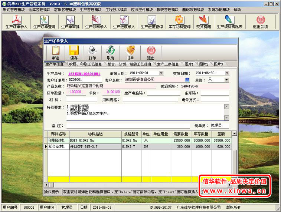281x212 pixels.
Task: Click the customer lookup button beside 客户名称
Action: [x=187, y=80]
